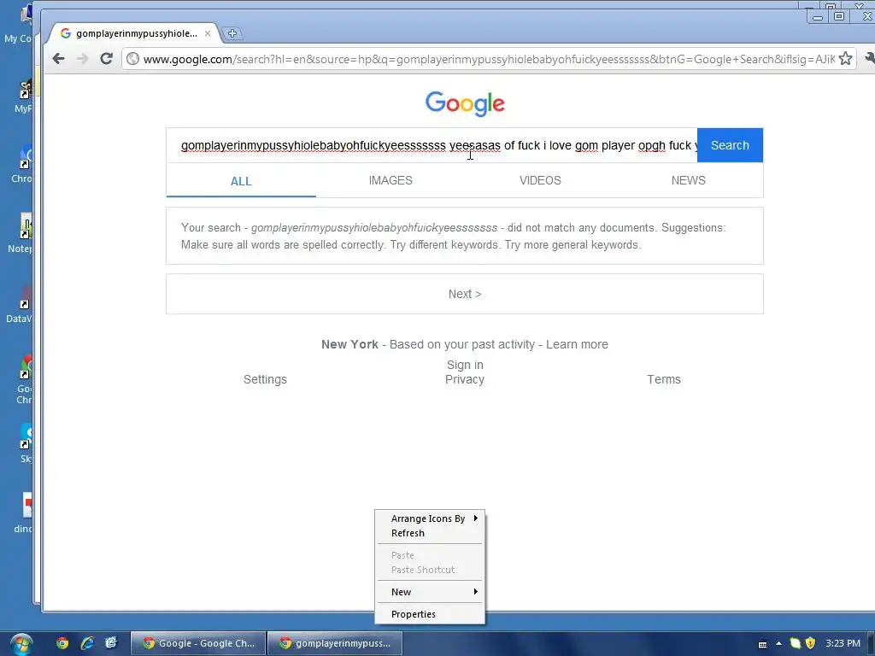Open the Terms link

pyautogui.click(x=664, y=379)
